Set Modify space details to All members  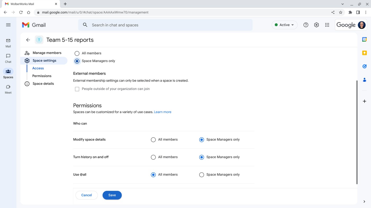point(153,139)
